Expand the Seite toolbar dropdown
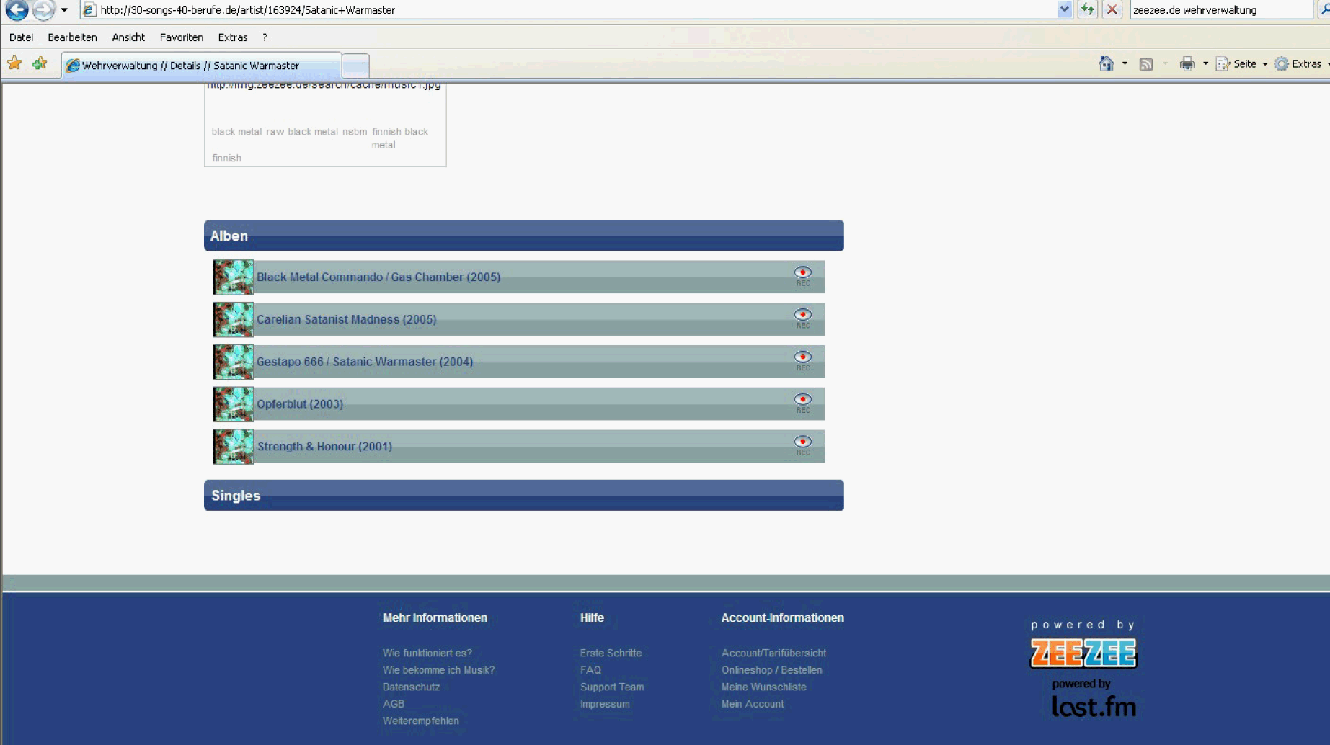 [x=1264, y=64]
